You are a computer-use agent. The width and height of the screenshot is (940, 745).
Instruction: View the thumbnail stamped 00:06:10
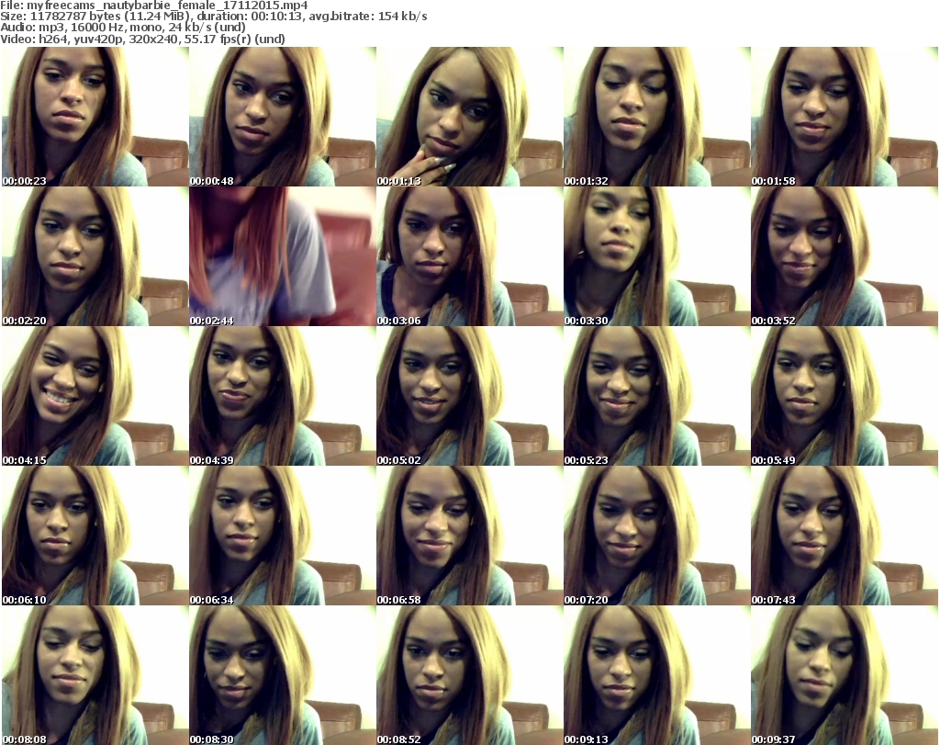click(x=95, y=536)
